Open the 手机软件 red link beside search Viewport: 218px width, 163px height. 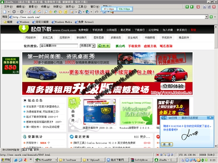click(134, 46)
